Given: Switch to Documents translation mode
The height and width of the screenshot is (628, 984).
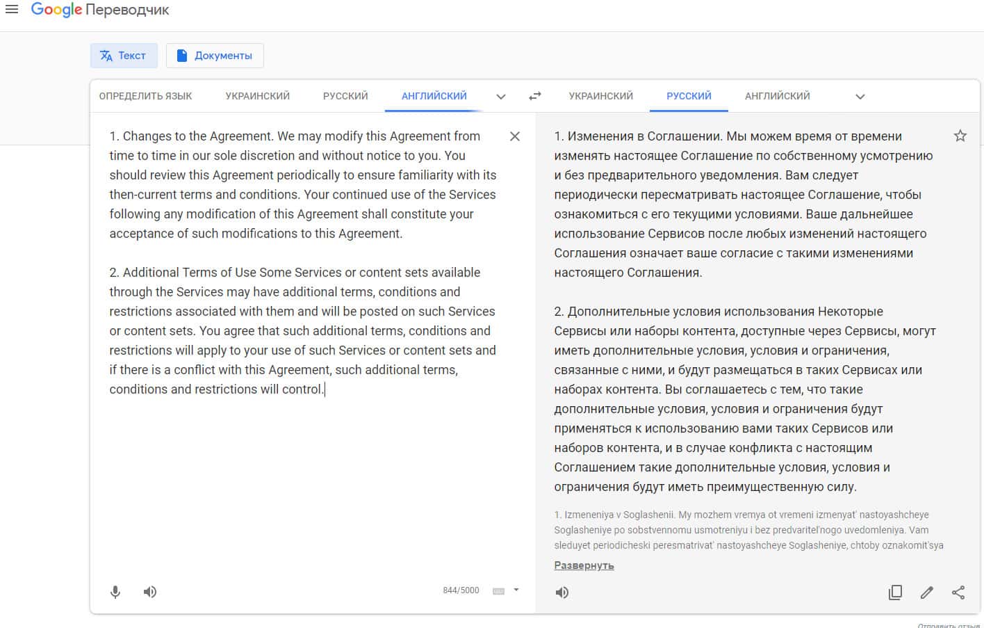Looking at the screenshot, I should (x=215, y=56).
